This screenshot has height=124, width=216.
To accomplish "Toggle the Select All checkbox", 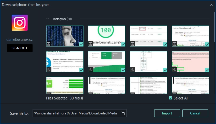I will pos(171,98).
